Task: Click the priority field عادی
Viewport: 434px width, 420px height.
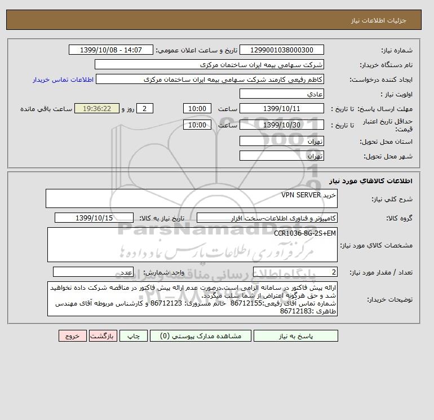Action: tap(281, 94)
